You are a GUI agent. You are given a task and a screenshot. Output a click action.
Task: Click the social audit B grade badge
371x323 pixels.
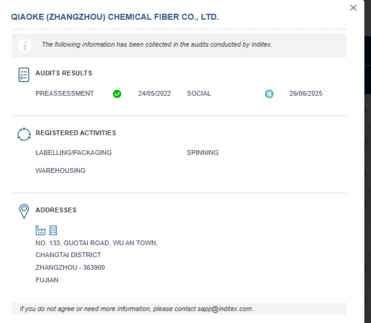pos(269,94)
